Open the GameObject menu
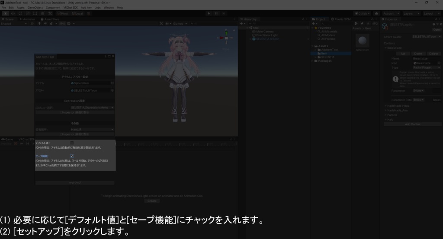Screen dimensions: 443x239 click(35, 8)
